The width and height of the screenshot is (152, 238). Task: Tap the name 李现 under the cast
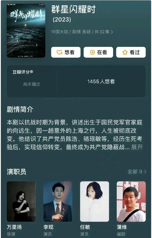[x=48, y=227]
